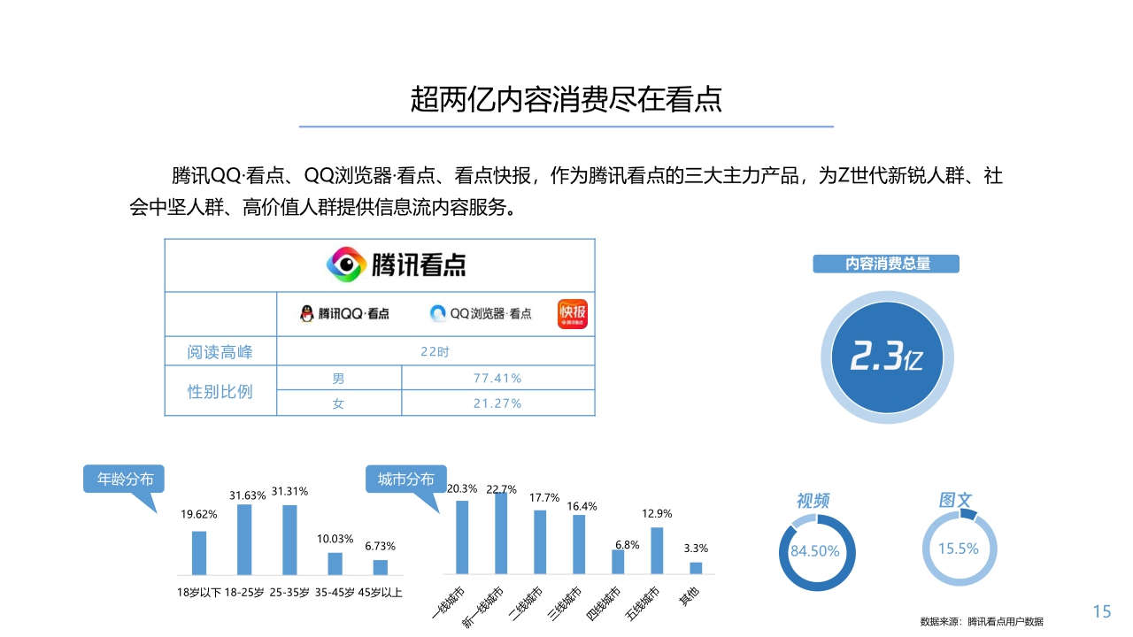
Task: Open the 数据来源：腾讯看点用户数据 source link
Action: pyautogui.click(x=981, y=621)
